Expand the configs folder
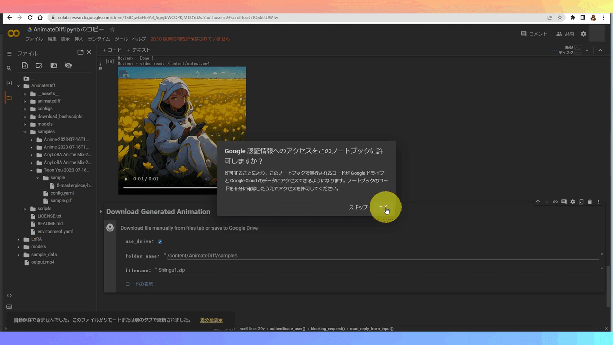Viewport: 613px width, 345px height. [x=25, y=109]
